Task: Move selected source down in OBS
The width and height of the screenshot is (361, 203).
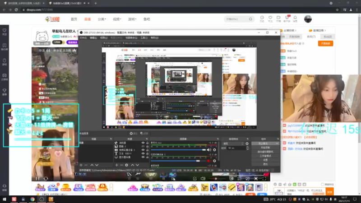Action: [x=138, y=165]
